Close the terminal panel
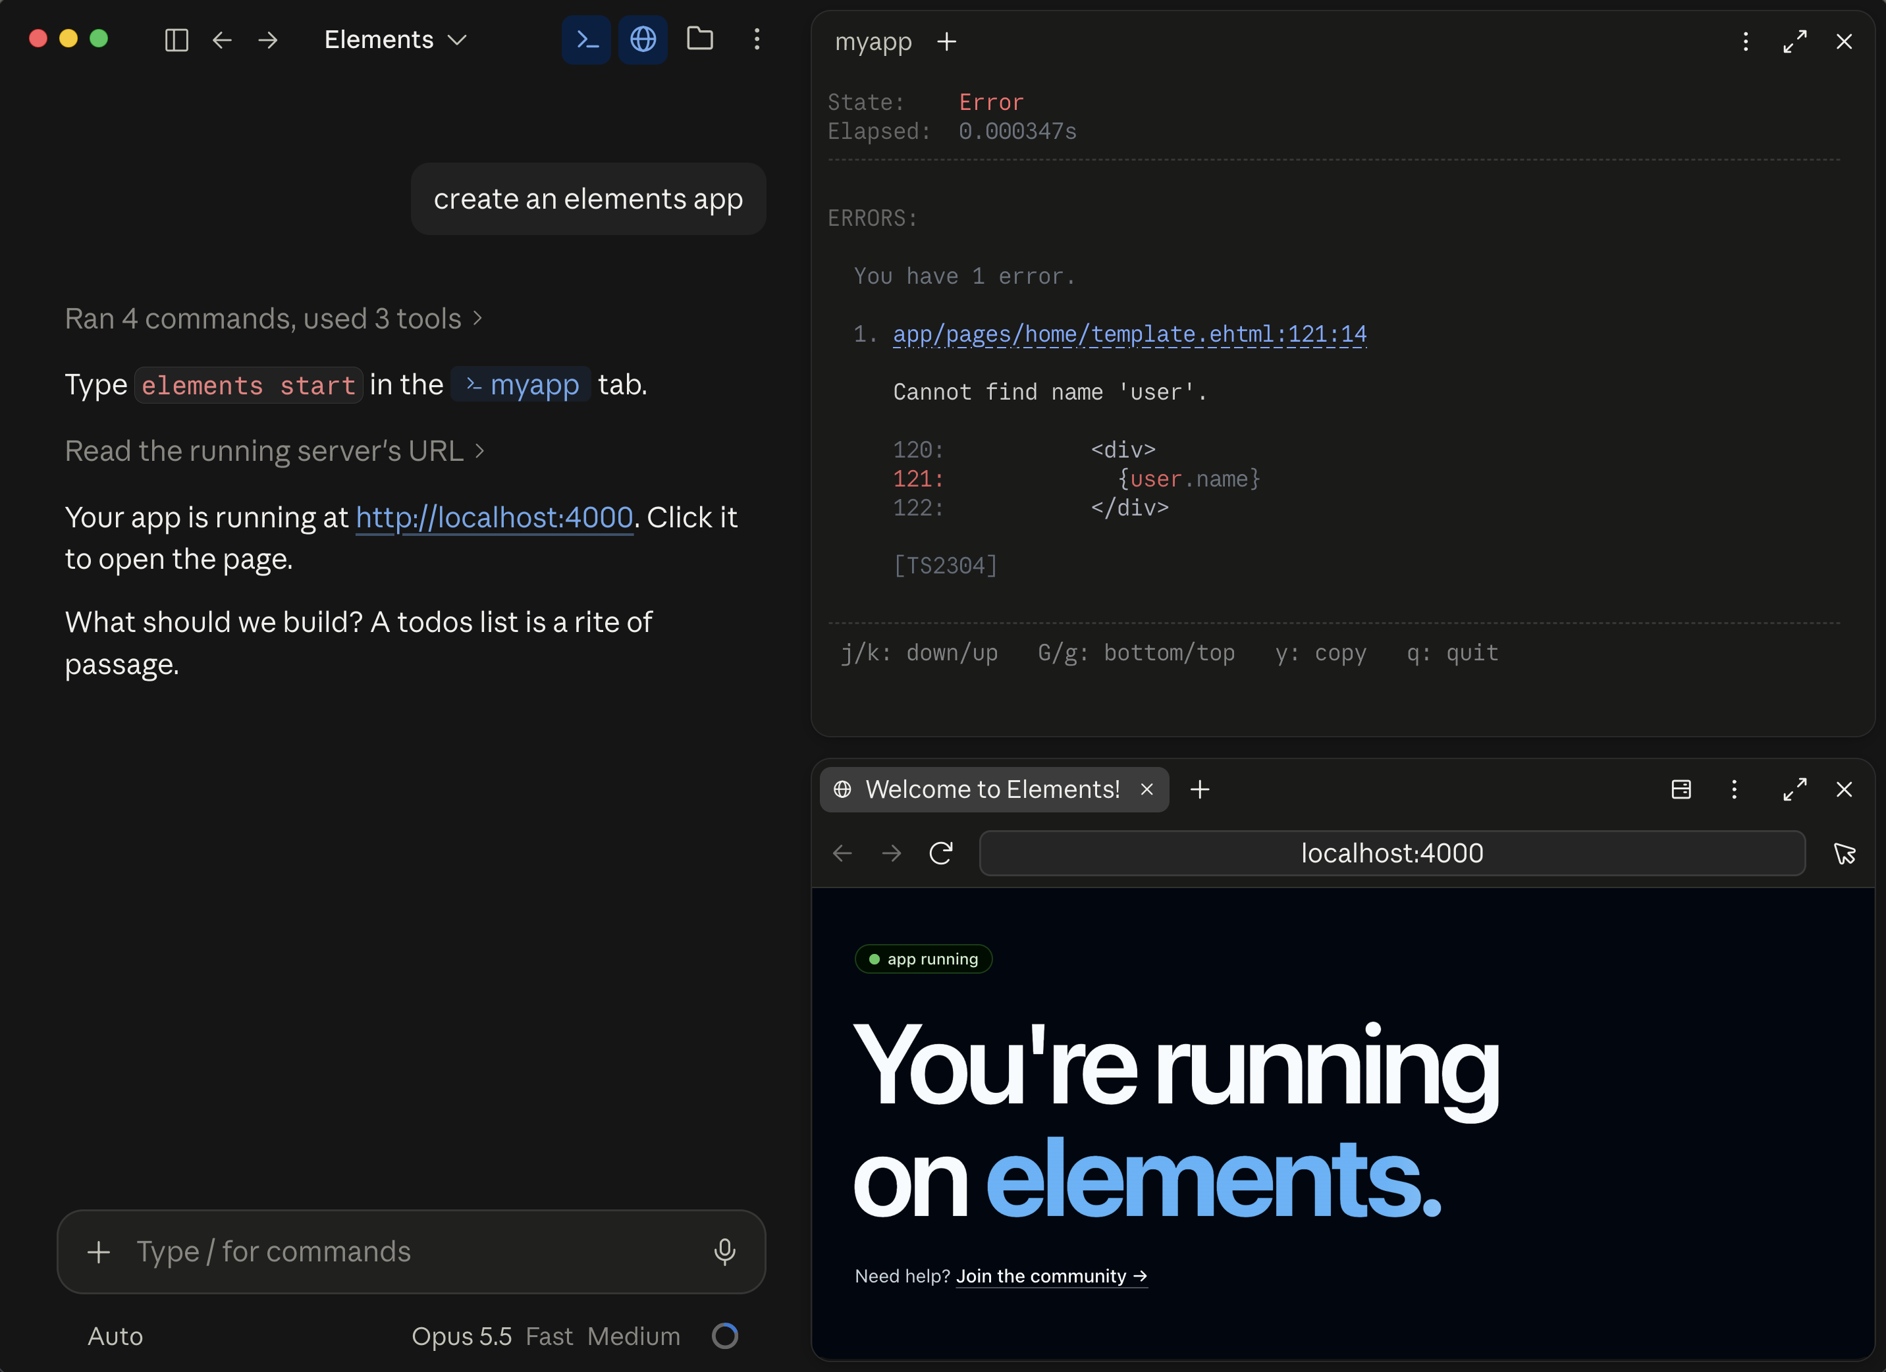The image size is (1886, 1372). (1844, 41)
